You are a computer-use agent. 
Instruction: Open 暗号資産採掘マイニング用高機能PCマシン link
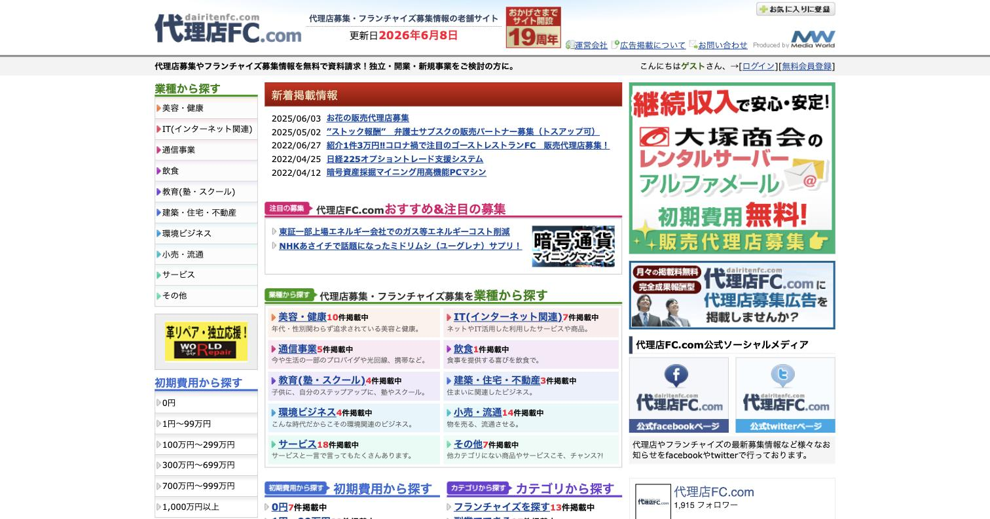tap(406, 173)
